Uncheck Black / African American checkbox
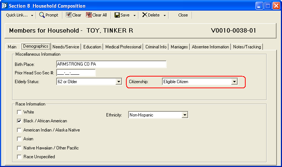The height and width of the screenshot is (167, 282). pos(19,121)
